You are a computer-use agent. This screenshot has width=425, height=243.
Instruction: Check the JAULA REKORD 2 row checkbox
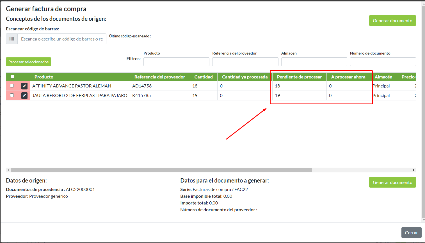click(x=12, y=95)
